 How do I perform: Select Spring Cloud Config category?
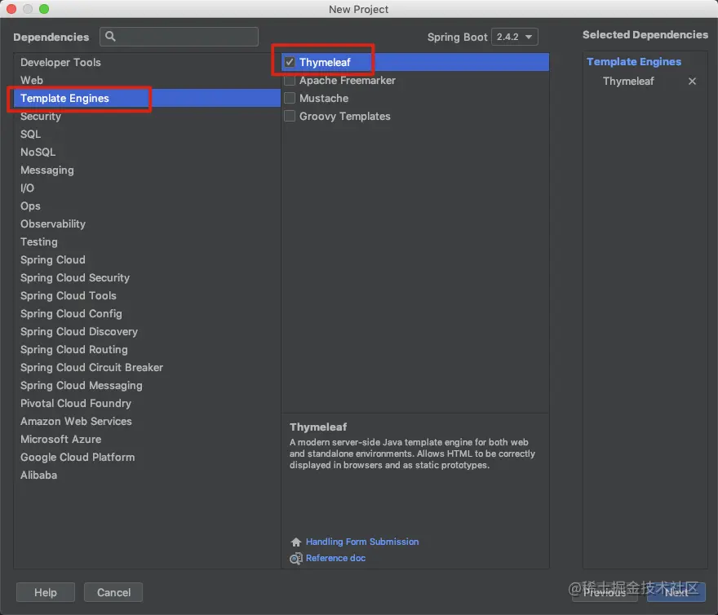pyautogui.click(x=147, y=314)
